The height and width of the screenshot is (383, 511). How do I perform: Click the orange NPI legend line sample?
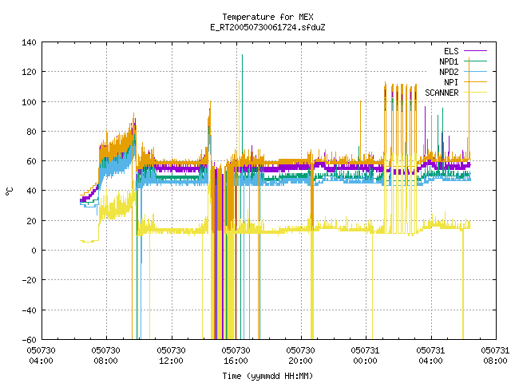click(x=475, y=81)
